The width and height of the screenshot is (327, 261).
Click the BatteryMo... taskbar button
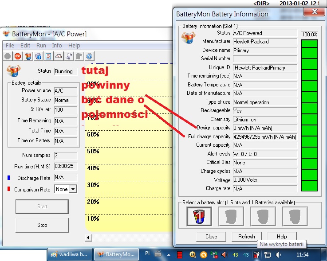116,254
